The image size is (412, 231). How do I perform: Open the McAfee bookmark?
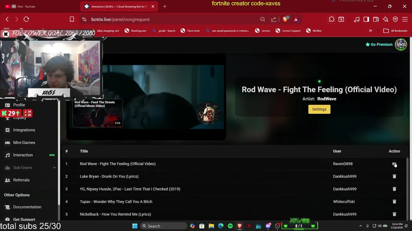pyautogui.click(x=314, y=31)
